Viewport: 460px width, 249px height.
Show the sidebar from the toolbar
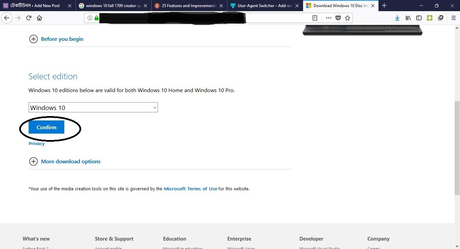coord(419,18)
